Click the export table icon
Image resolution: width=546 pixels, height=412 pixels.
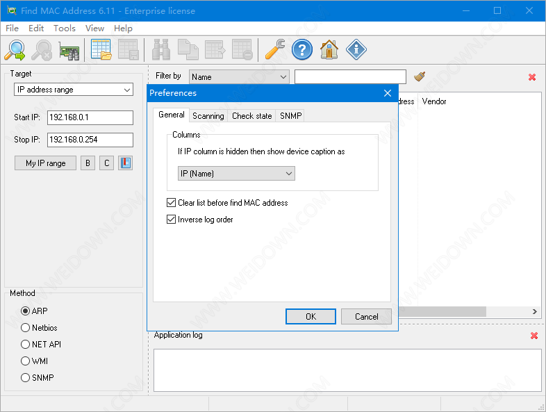coord(215,50)
